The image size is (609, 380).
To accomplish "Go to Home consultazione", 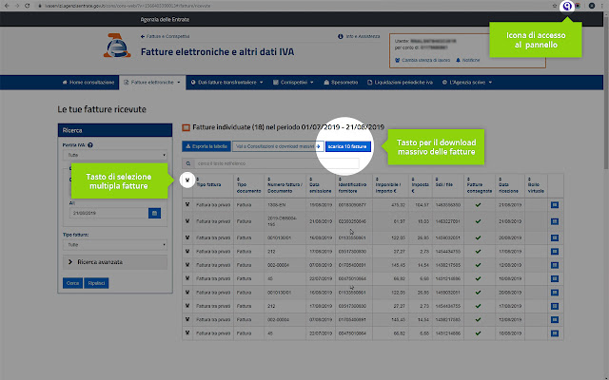I will pyautogui.click(x=88, y=83).
